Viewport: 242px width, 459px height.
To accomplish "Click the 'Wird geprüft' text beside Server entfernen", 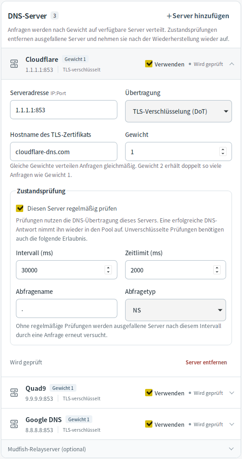I will pos(26,362).
